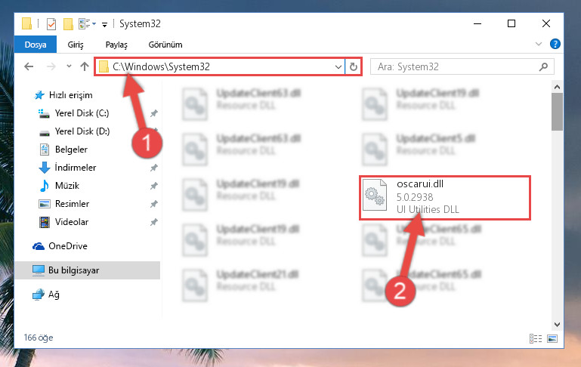Unpin Yerel Disk (C:) using pin icon
Viewport: 581px width, 367px height.
click(x=154, y=113)
